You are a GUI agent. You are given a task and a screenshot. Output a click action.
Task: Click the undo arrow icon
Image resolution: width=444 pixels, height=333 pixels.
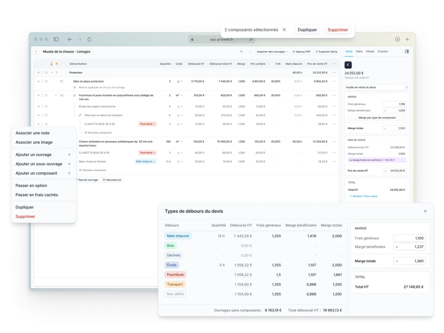point(241,52)
